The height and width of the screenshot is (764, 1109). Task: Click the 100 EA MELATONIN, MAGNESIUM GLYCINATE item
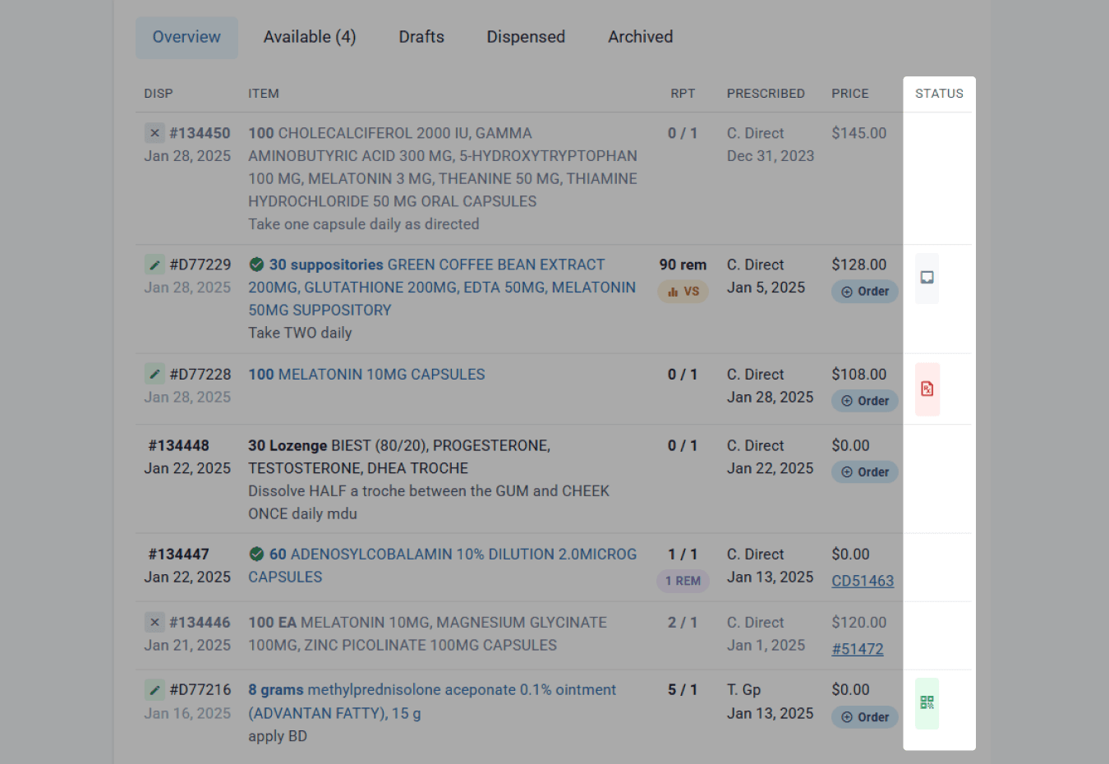(x=427, y=634)
